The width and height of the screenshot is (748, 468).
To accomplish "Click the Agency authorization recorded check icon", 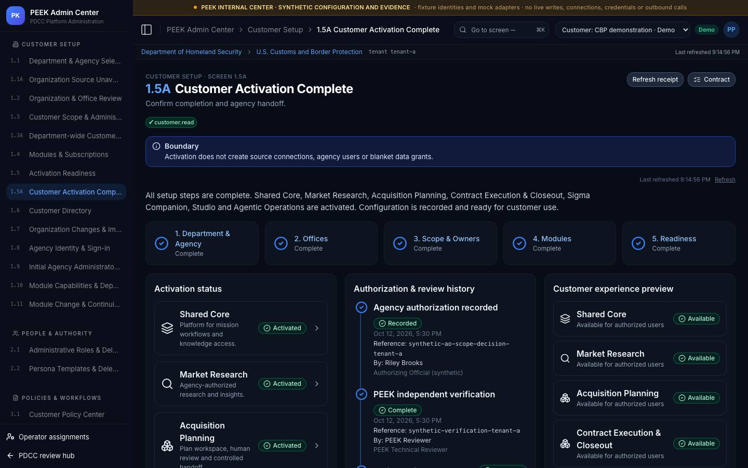I will (362, 307).
